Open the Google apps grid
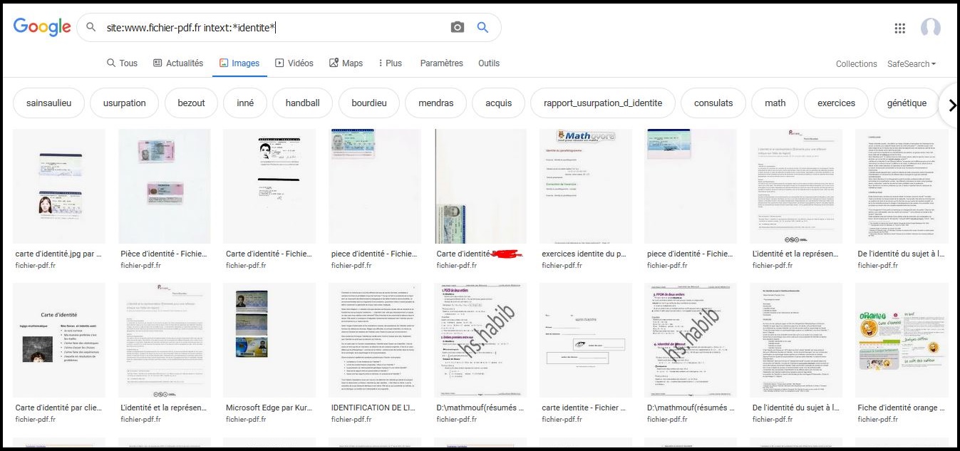 pyautogui.click(x=900, y=28)
